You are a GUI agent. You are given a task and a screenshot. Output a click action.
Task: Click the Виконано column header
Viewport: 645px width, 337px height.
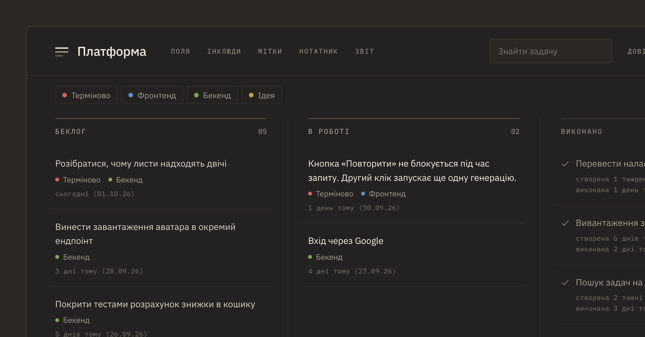click(582, 131)
